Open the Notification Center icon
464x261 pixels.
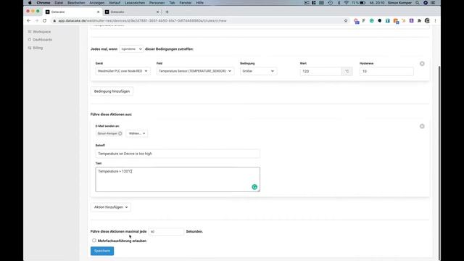pyautogui.click(x=433, y=3)
